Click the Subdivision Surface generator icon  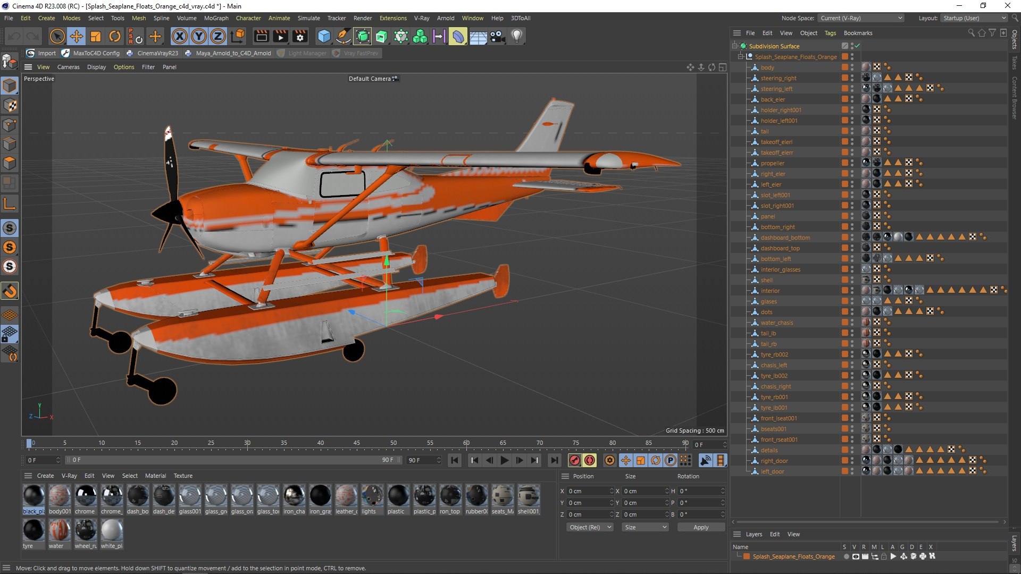363,37
